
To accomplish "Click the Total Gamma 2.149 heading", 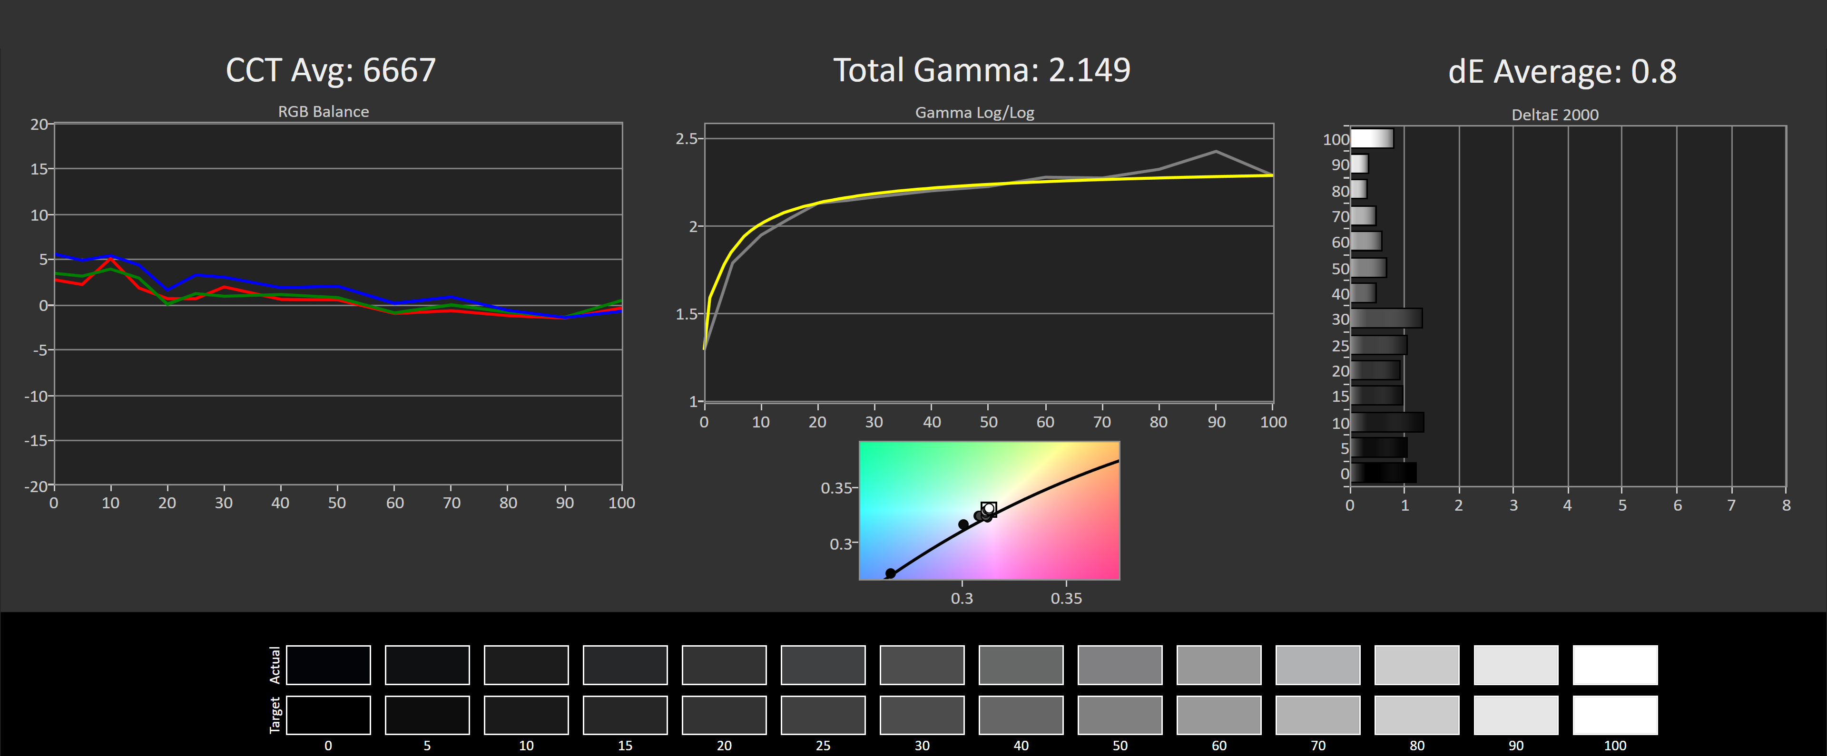I will point(981,70).
